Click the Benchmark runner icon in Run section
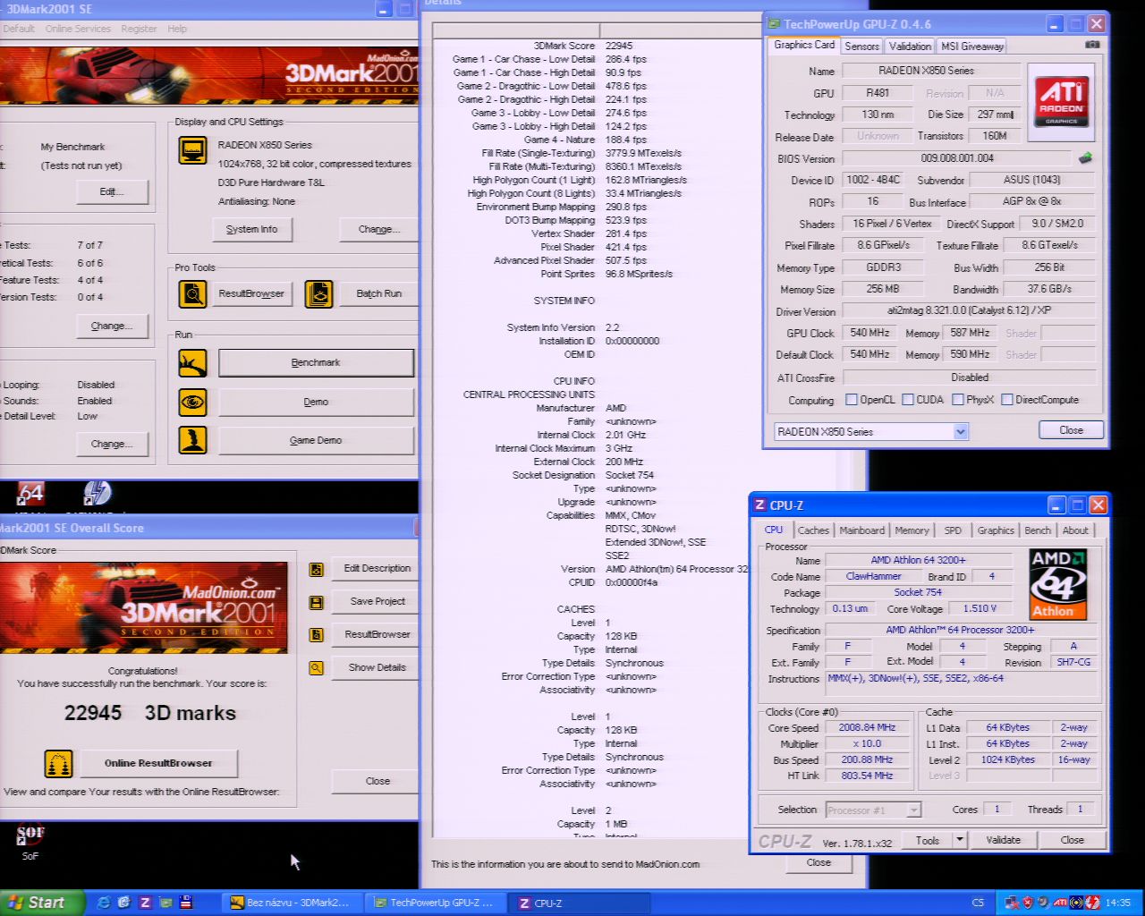 [x=192, y=362]
